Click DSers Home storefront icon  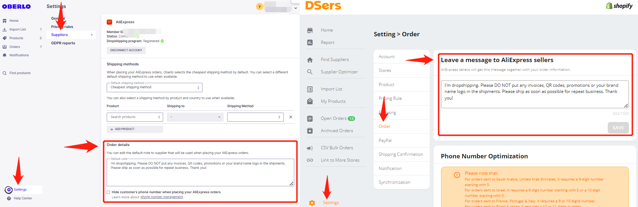(310, 30)
